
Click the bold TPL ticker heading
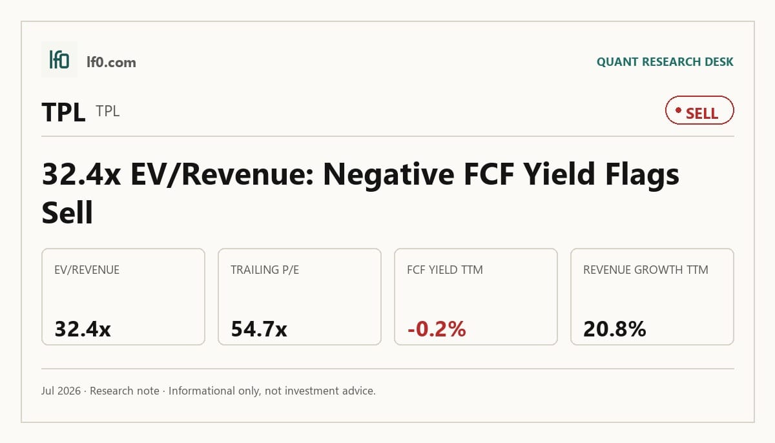pos(63,112)
